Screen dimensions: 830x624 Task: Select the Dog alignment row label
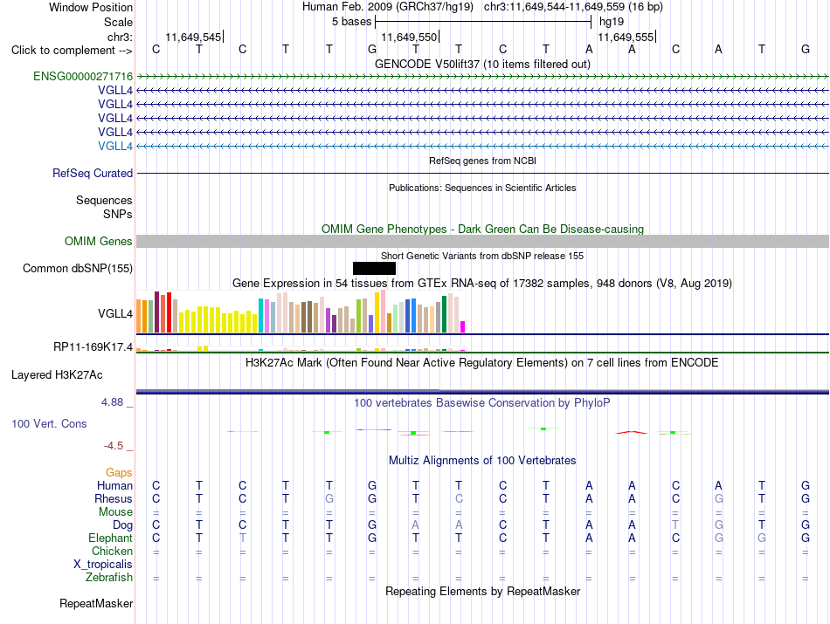tap(122, 525)
